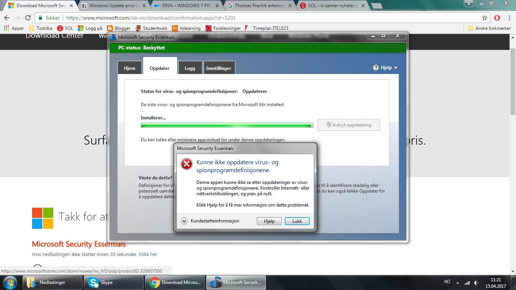Open Skype from the taskbar
The height and width of the screenshot is (290, 516).
point(114,282)
